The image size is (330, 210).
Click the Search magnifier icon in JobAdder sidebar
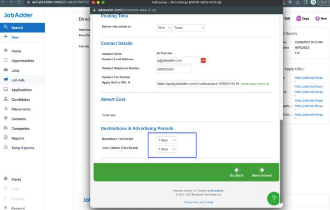[x=6, y=27]
